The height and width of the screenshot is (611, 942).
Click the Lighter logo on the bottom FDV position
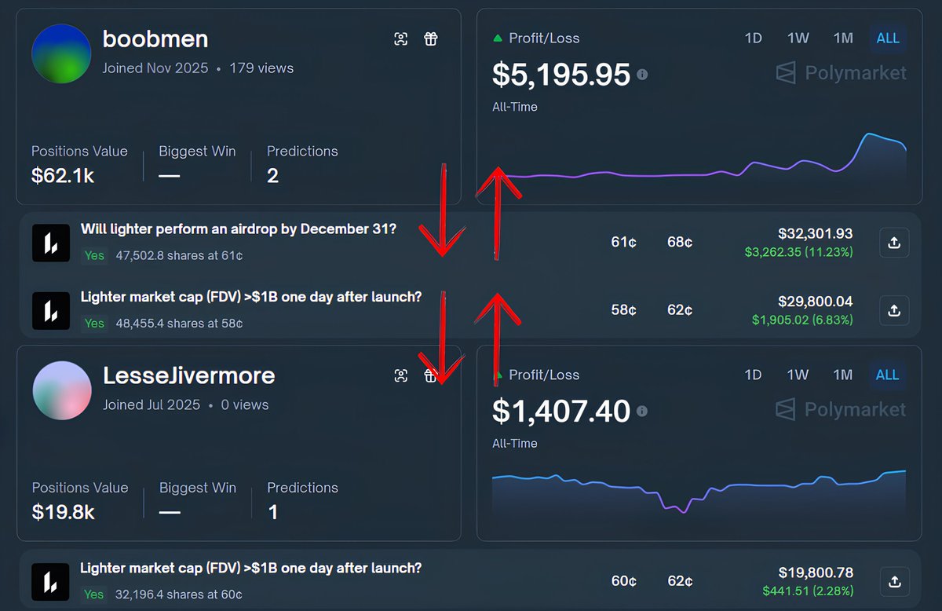(50, 581)
